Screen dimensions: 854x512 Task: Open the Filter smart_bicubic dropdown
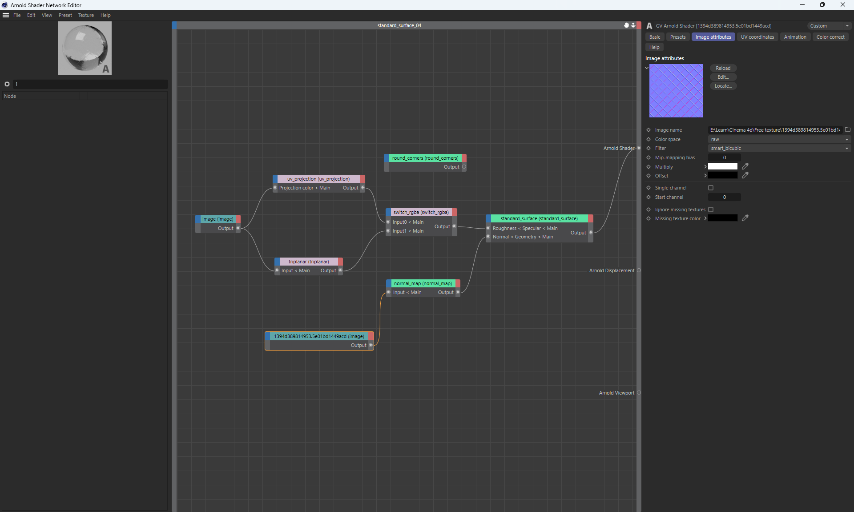click(x=778, y=148)
